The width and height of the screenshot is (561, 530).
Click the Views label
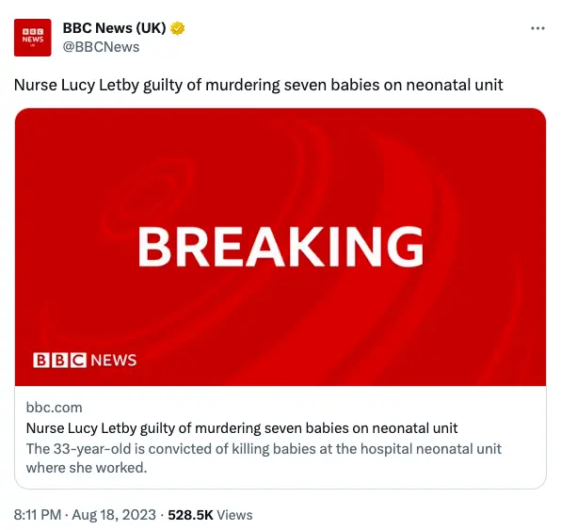coord(234,515)
